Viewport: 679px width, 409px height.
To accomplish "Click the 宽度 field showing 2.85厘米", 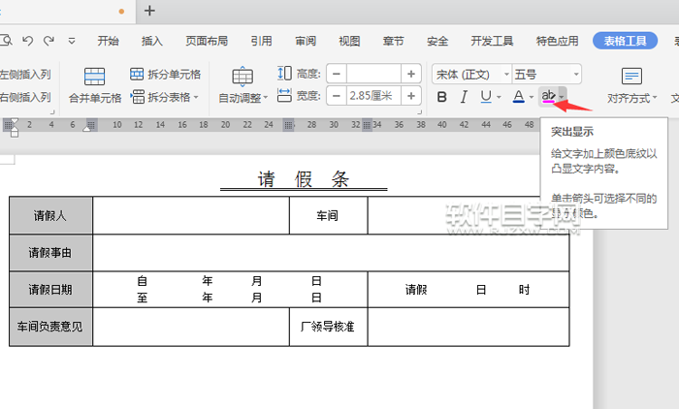I will (x=373, y=96).
